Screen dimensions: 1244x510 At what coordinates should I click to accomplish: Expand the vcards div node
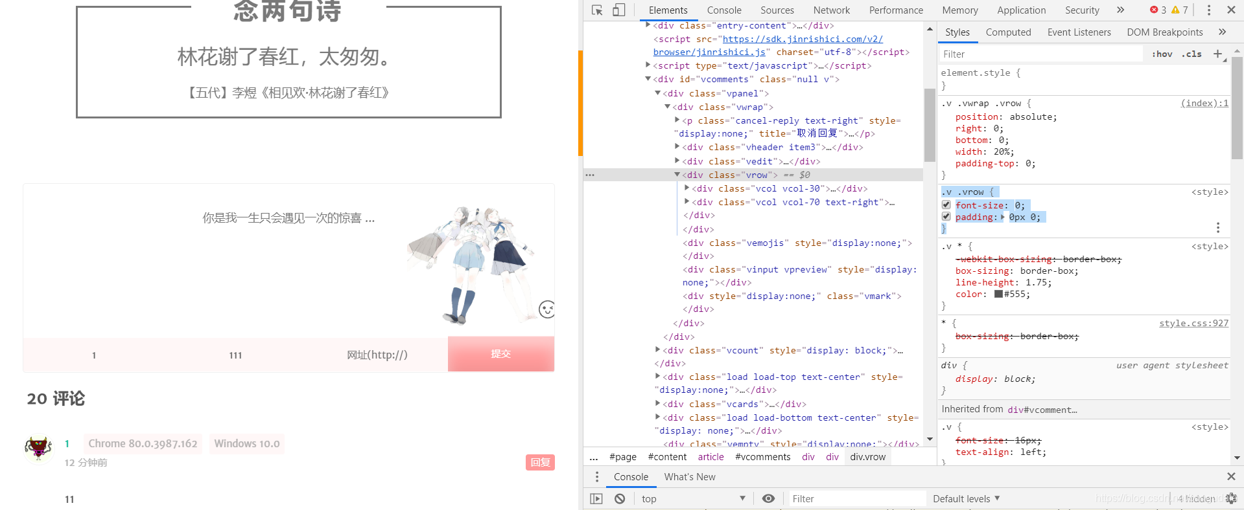point(657,404)
